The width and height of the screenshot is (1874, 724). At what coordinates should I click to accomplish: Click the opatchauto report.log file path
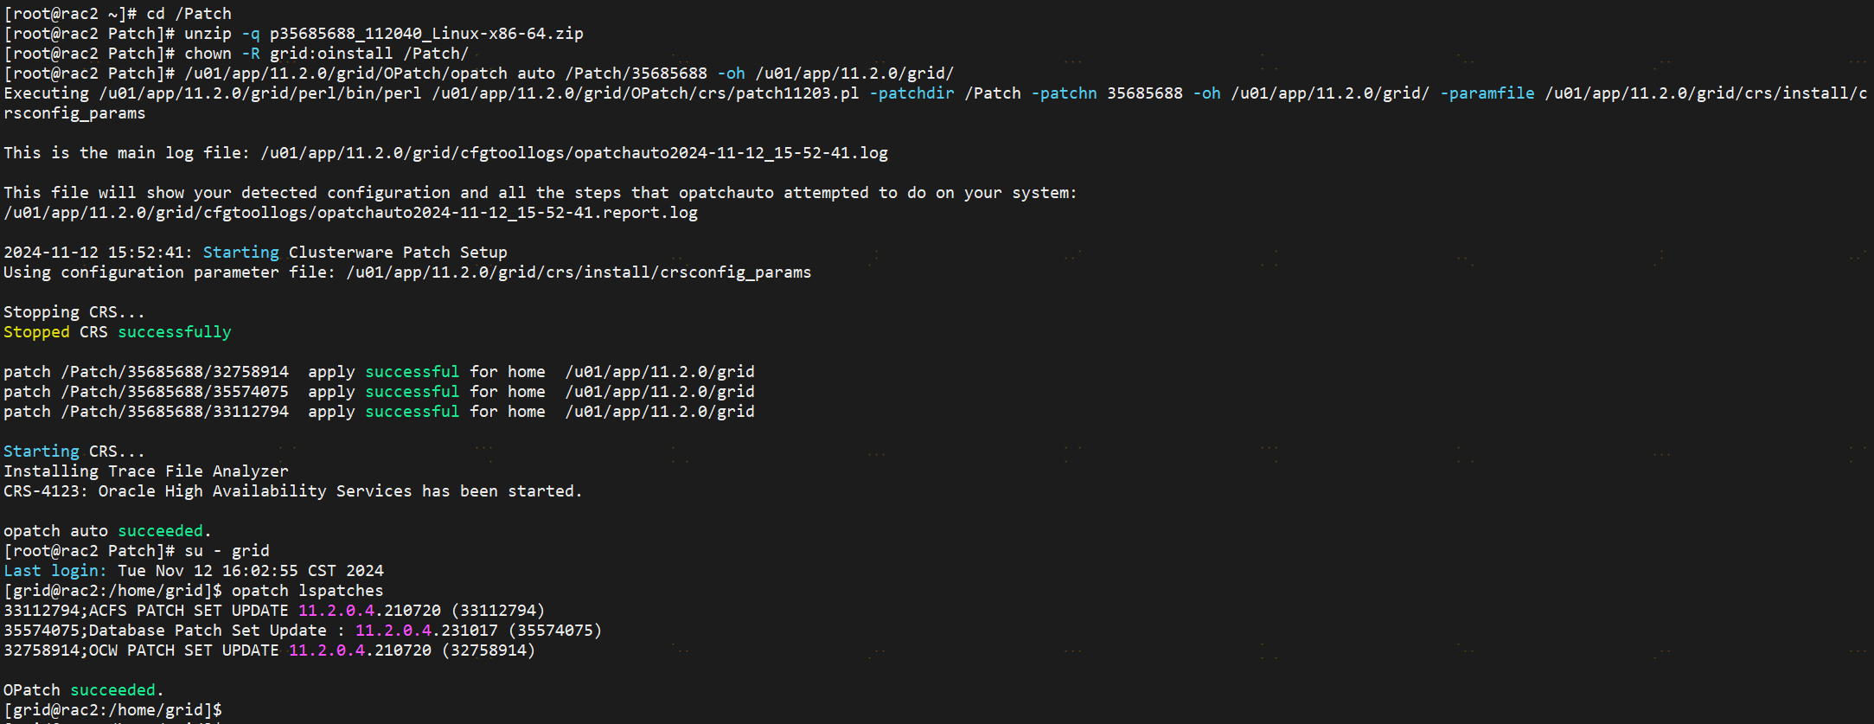point(350,213)
